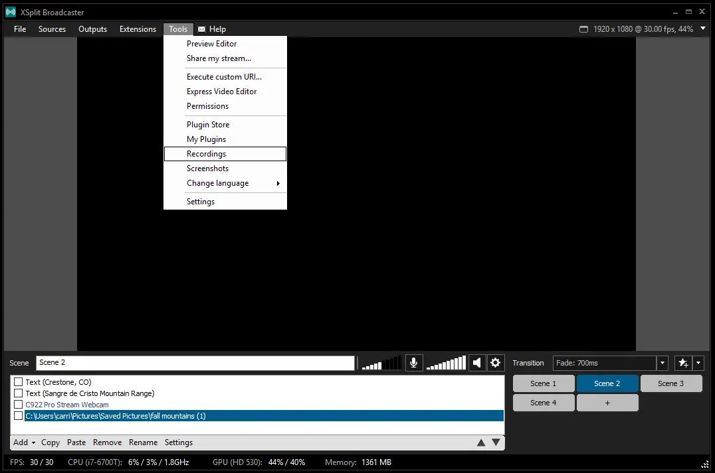Open Screenshots from Tools menu

(225, 169)
